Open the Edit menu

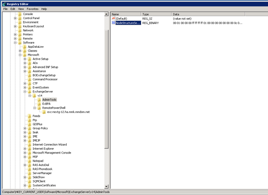coord(13,9)
